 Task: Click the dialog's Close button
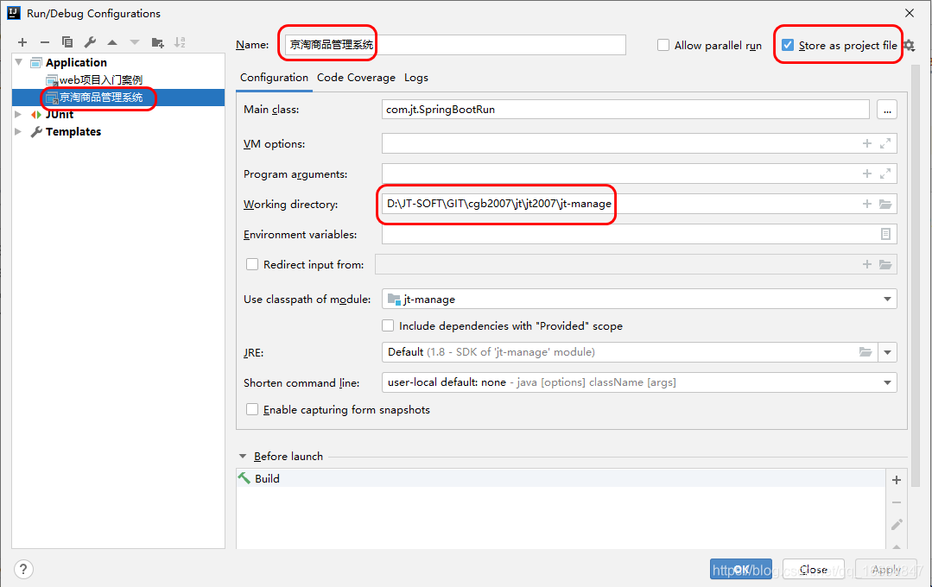tap(813, 569)
